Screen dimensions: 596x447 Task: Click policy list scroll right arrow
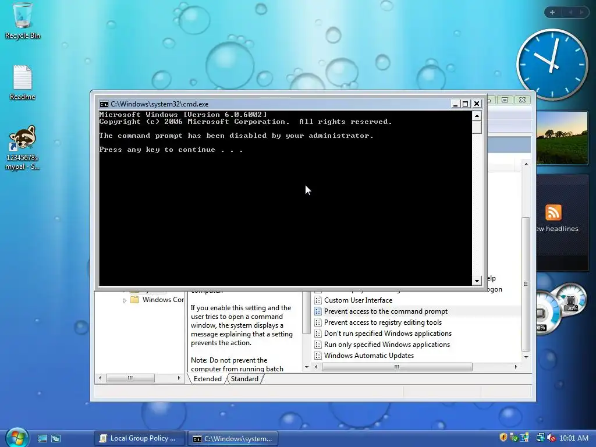[516, 367]
